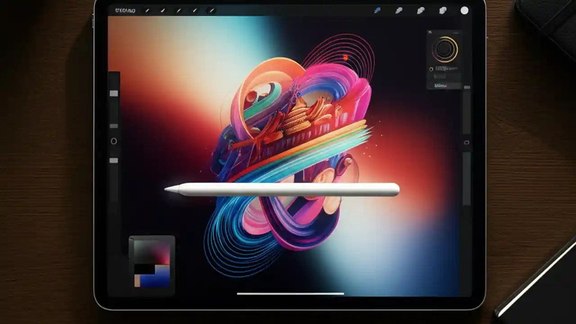
Task: Select the fourth pen icon in the top toolbar
Action: (x=194, y=10)
